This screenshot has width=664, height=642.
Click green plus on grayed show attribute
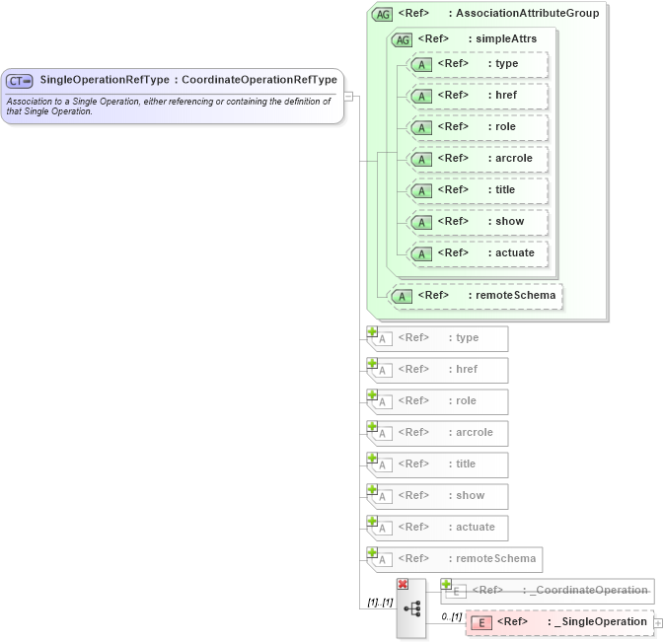pyautogui.click(x=372, y=489)
